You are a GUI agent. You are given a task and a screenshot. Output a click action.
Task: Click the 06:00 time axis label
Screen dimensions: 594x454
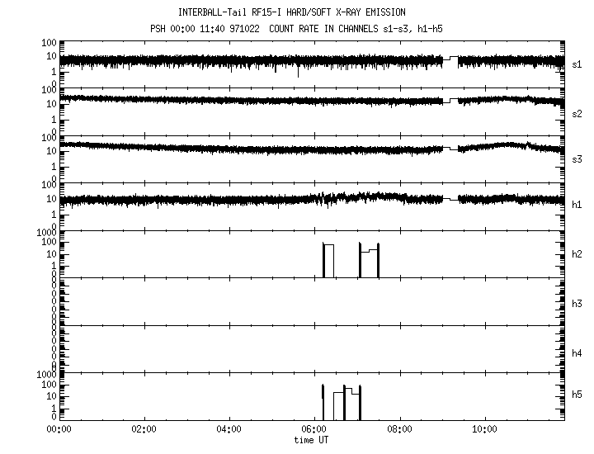(x=313, y=429)
